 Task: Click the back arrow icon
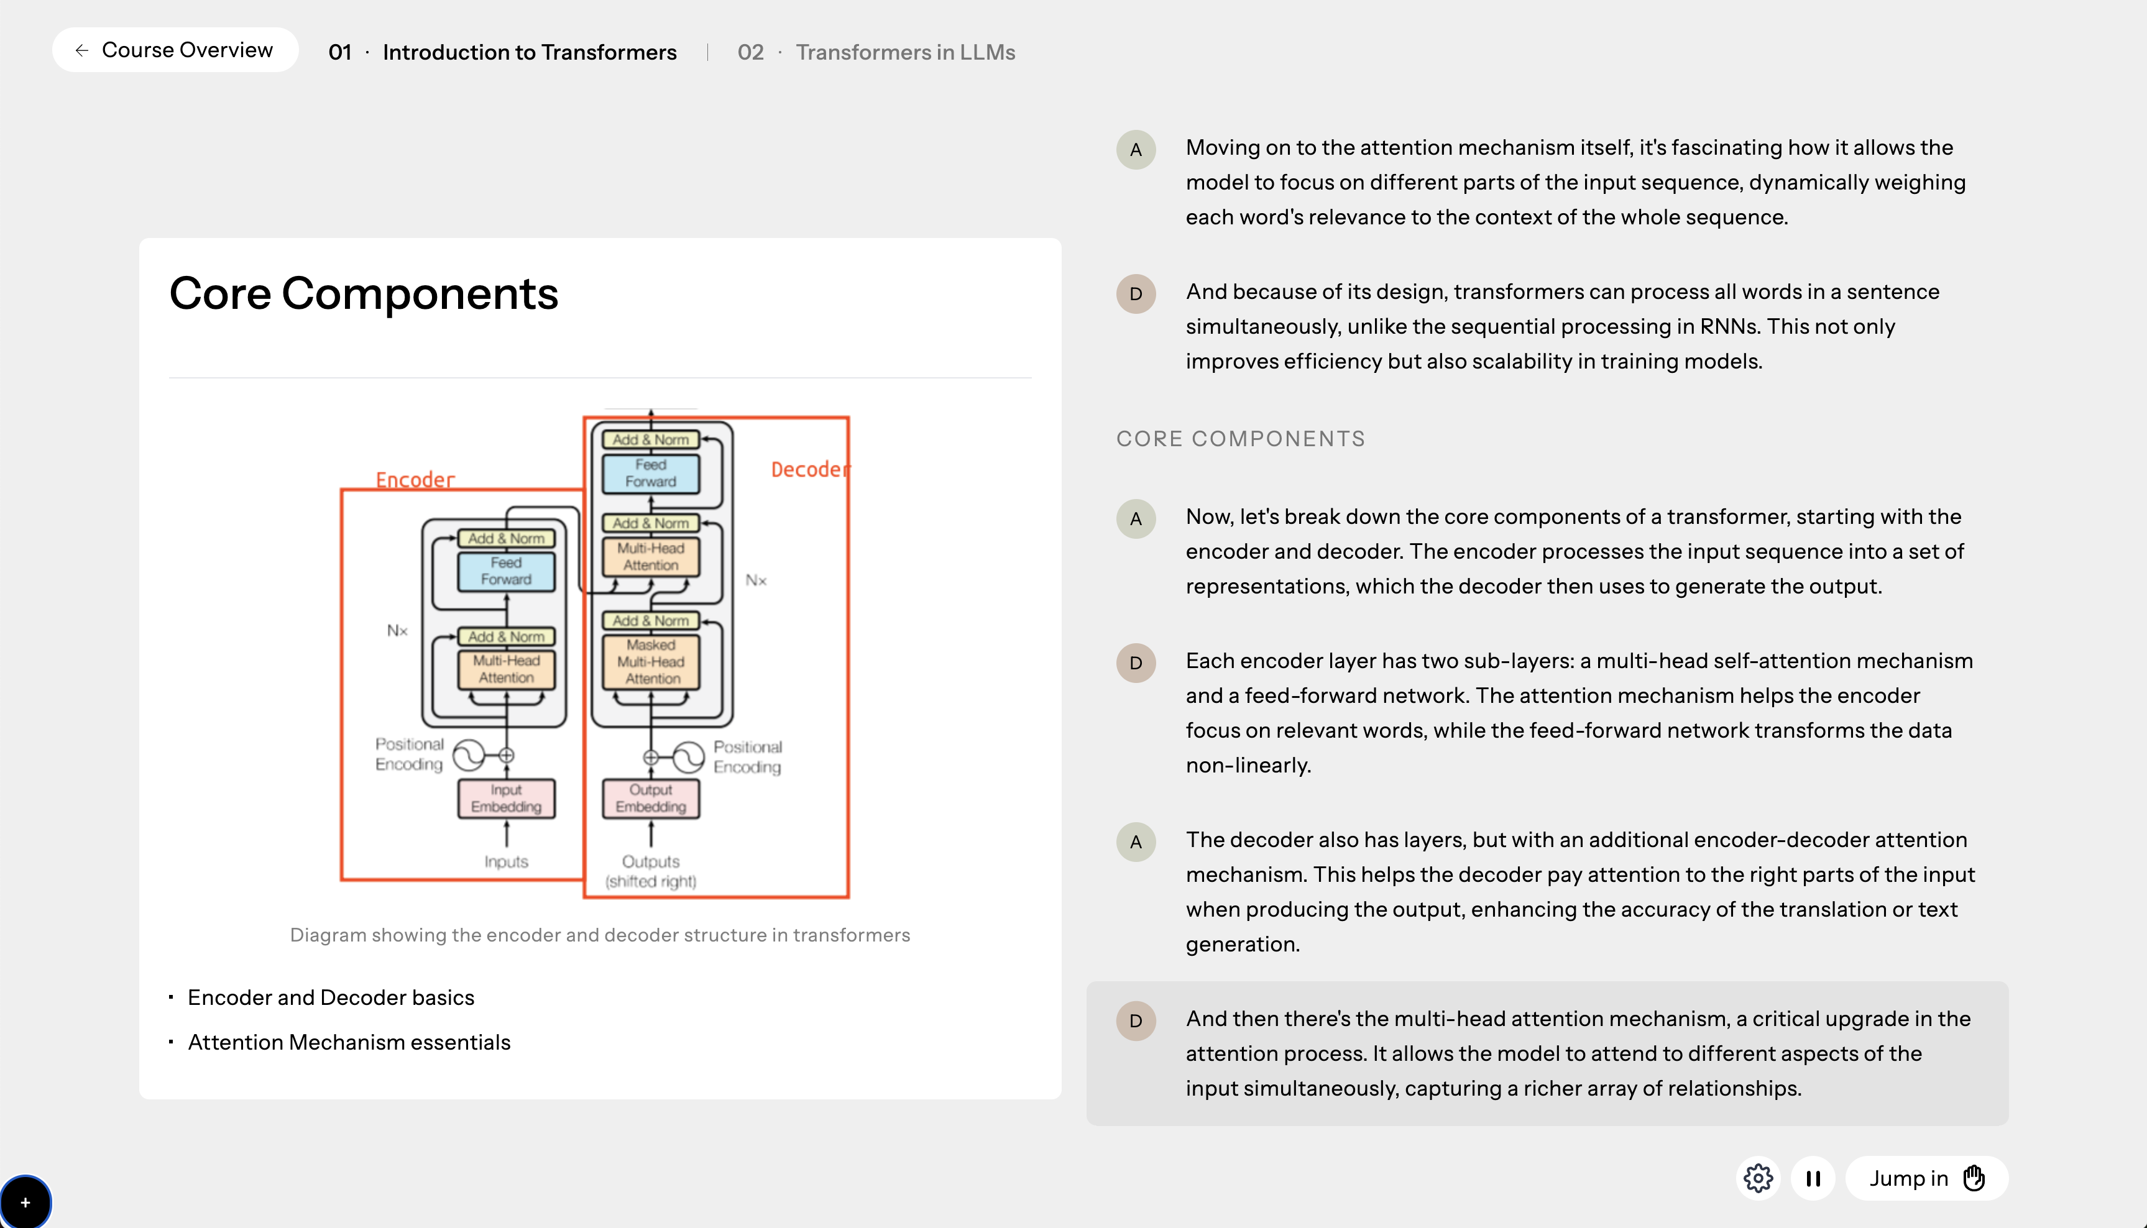click(82, 50)
